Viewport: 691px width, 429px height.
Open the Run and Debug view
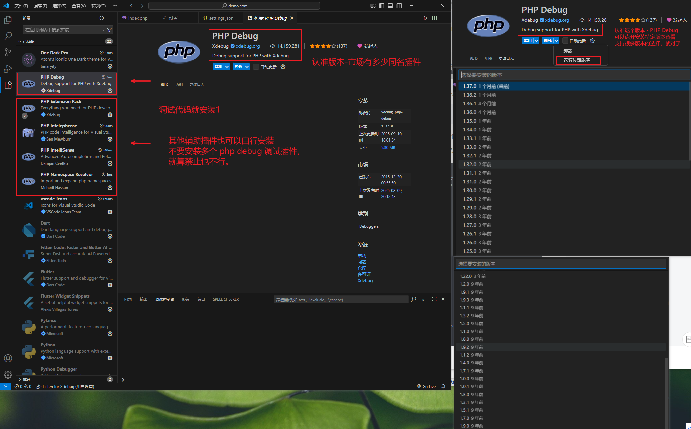[x=8, y=68]
